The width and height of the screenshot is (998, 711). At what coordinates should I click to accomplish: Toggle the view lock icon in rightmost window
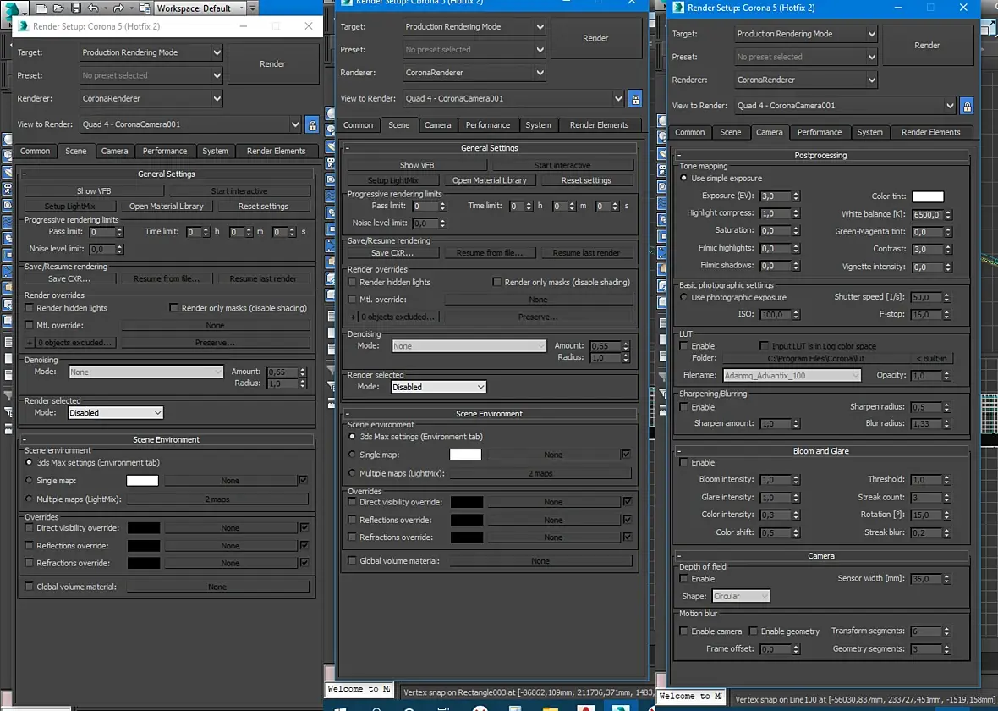(967, 106)
